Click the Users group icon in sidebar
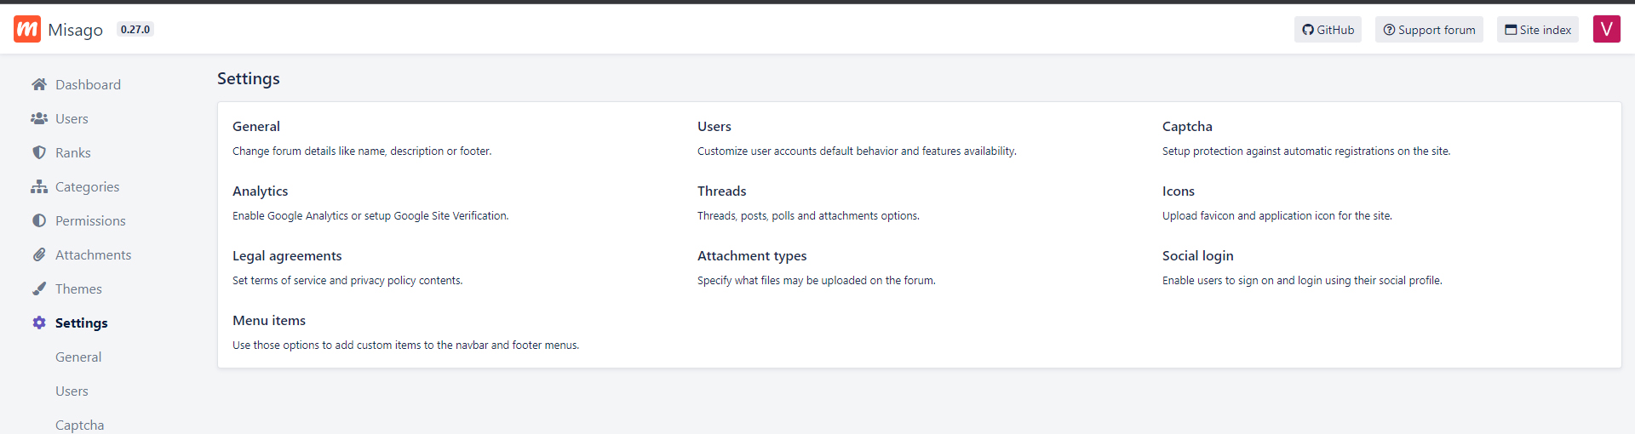Screen dimensions: 1635x434 [39, 118]
